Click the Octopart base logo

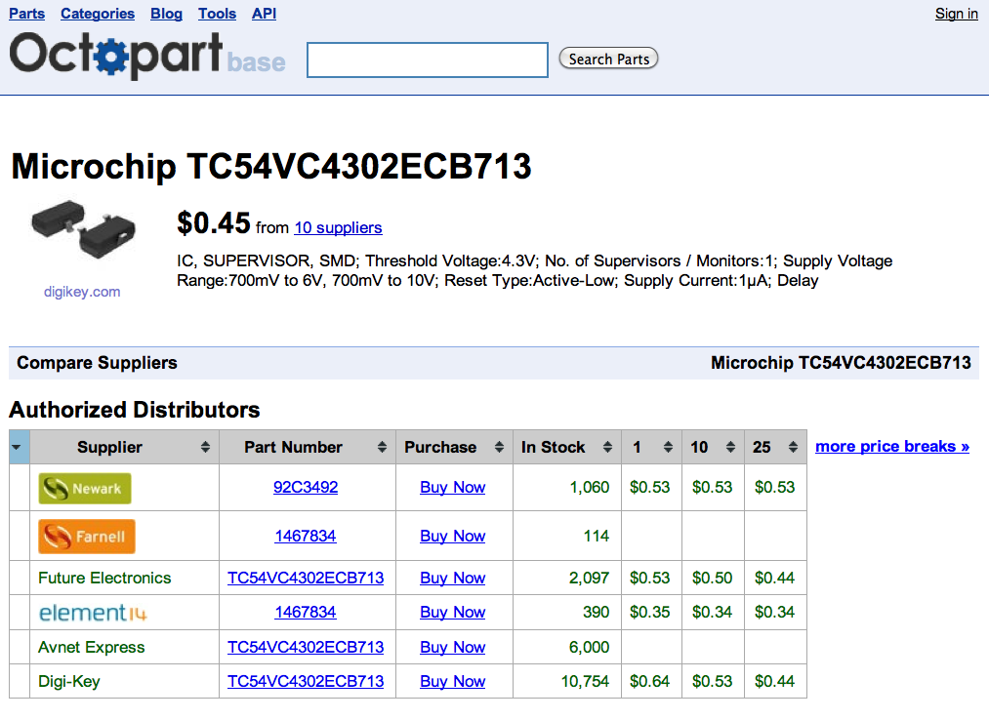click(147, 56)
